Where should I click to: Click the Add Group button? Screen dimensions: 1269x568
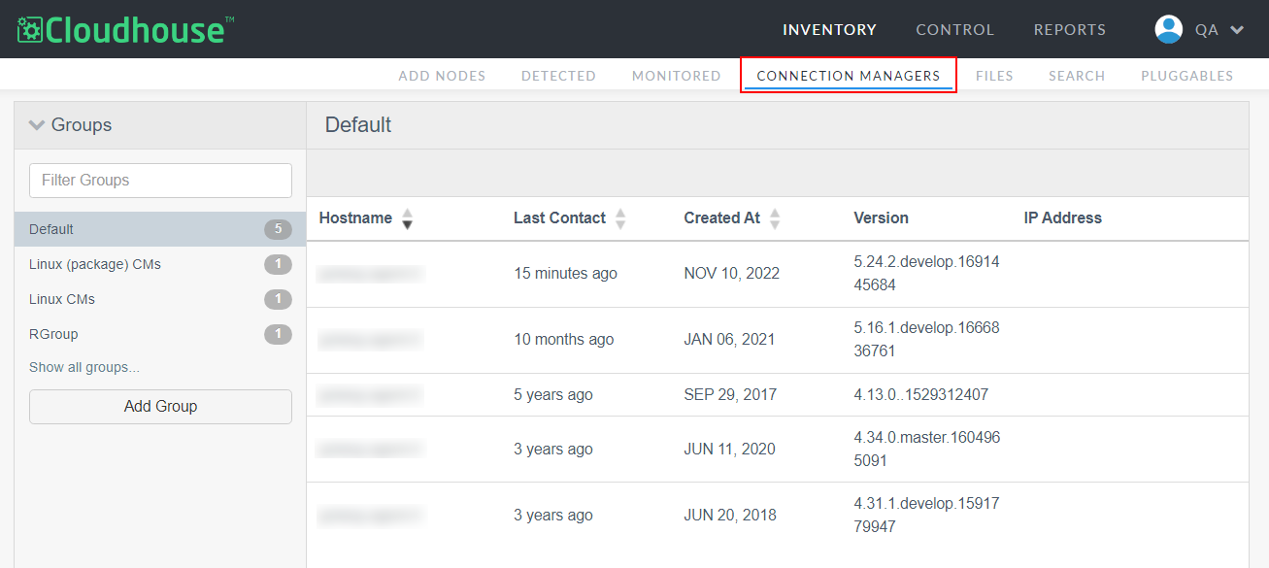160,407
